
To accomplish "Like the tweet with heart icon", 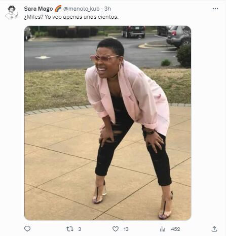I will [116, 229].
